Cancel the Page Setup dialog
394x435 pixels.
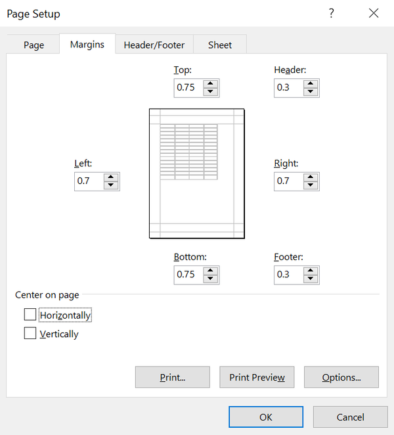point(351,417)
